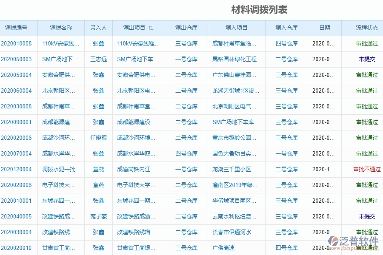
Task: Select 录入人 章燕 in 电子科技大学 row
Action: click(x=99, y=185)
